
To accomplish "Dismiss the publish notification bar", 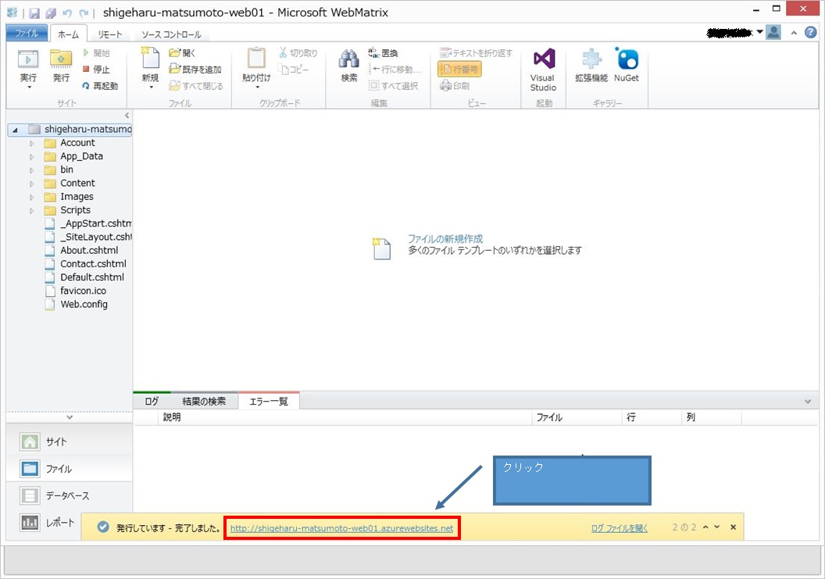I will (x=733, y=527).
